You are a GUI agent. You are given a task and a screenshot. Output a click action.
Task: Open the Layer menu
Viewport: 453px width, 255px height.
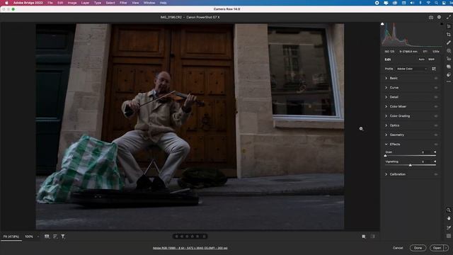85,3
